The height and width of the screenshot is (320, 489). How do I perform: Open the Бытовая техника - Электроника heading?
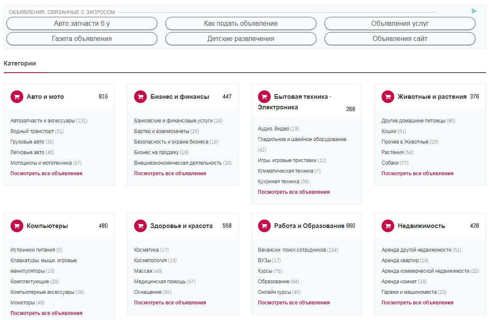[294, 102]
